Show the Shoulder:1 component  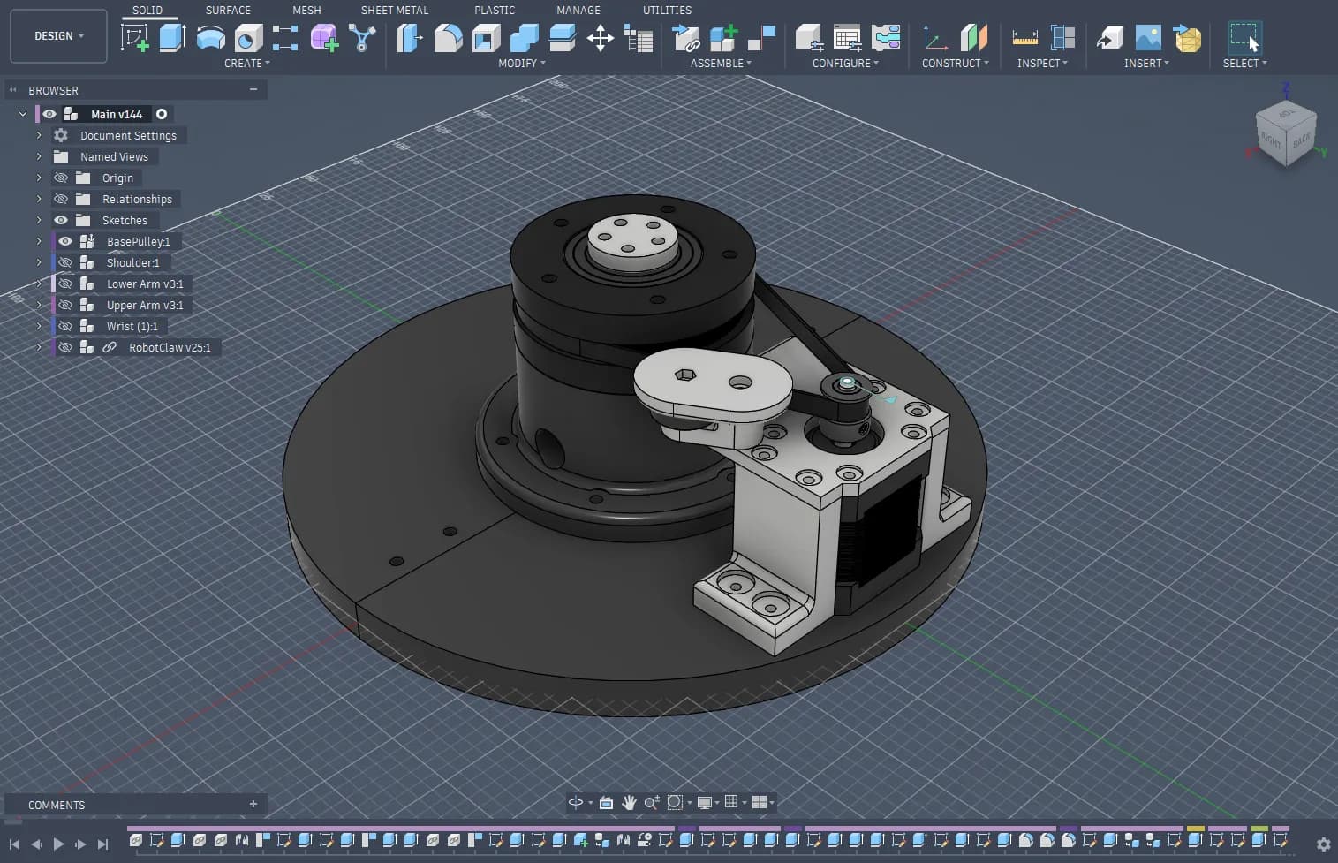[65, 262]
